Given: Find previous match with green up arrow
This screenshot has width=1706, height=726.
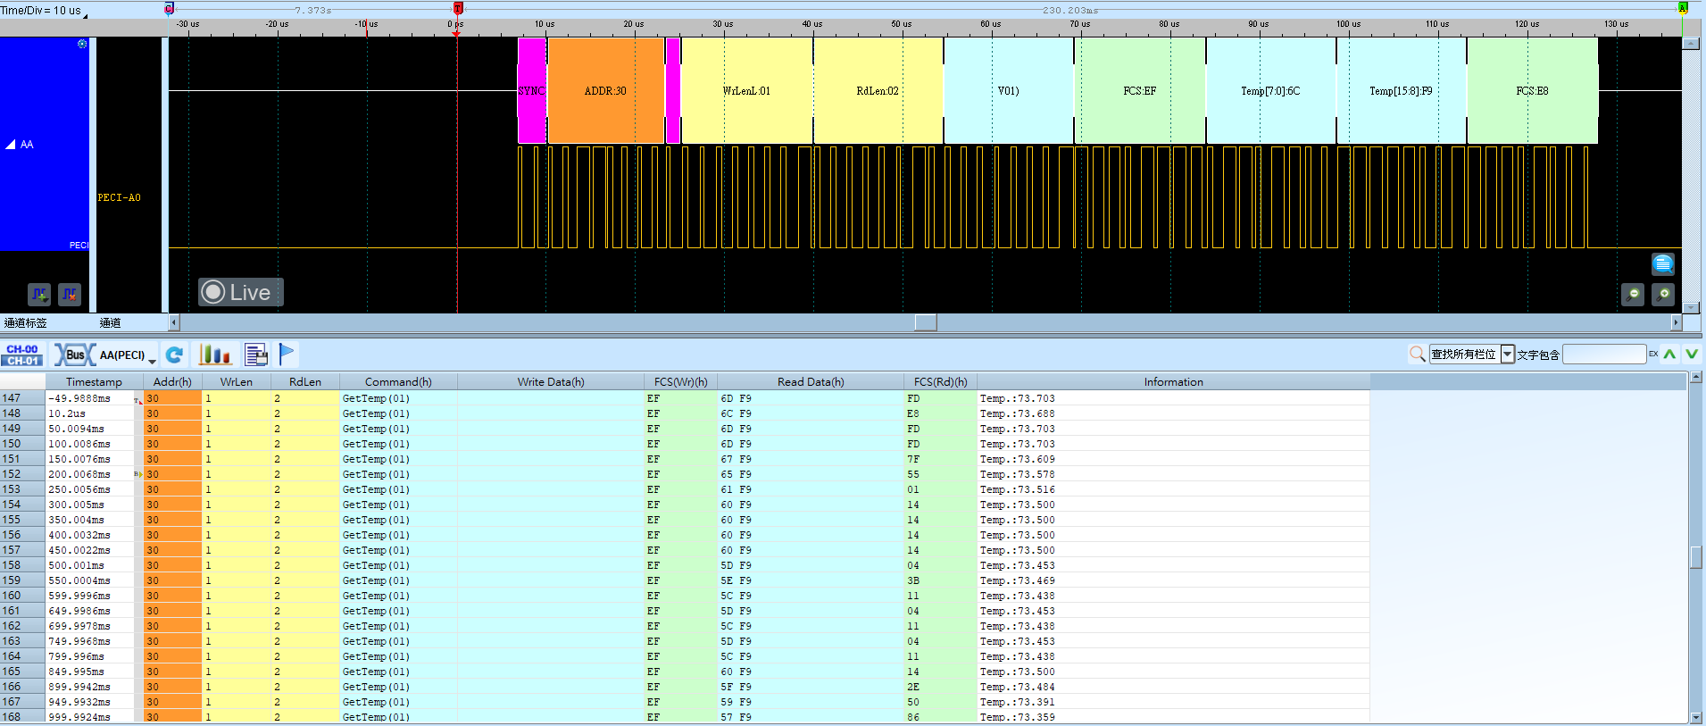Looking at the screenshot, I should (x=1669, y=355).
